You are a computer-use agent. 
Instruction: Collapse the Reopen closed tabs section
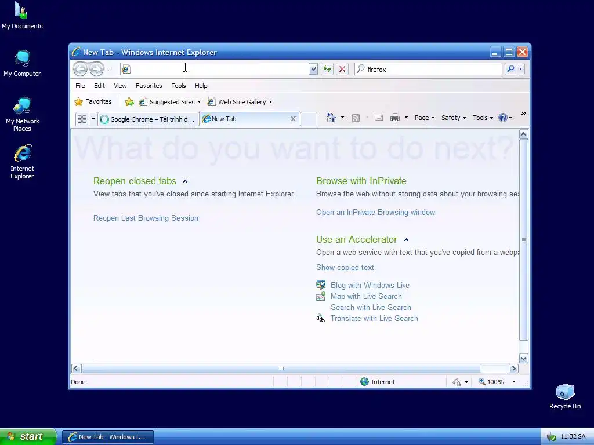(185, 181)
